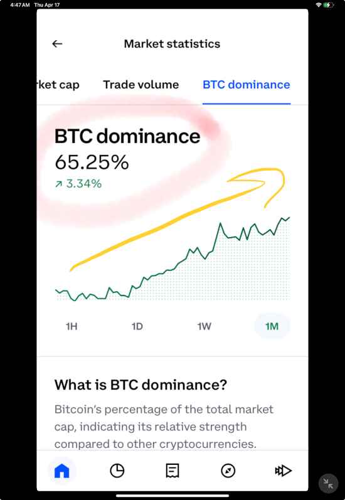The height and width of the screenshot is (500, 345).
Task: Open the Explore compass icon
Action: click(228, 471)
